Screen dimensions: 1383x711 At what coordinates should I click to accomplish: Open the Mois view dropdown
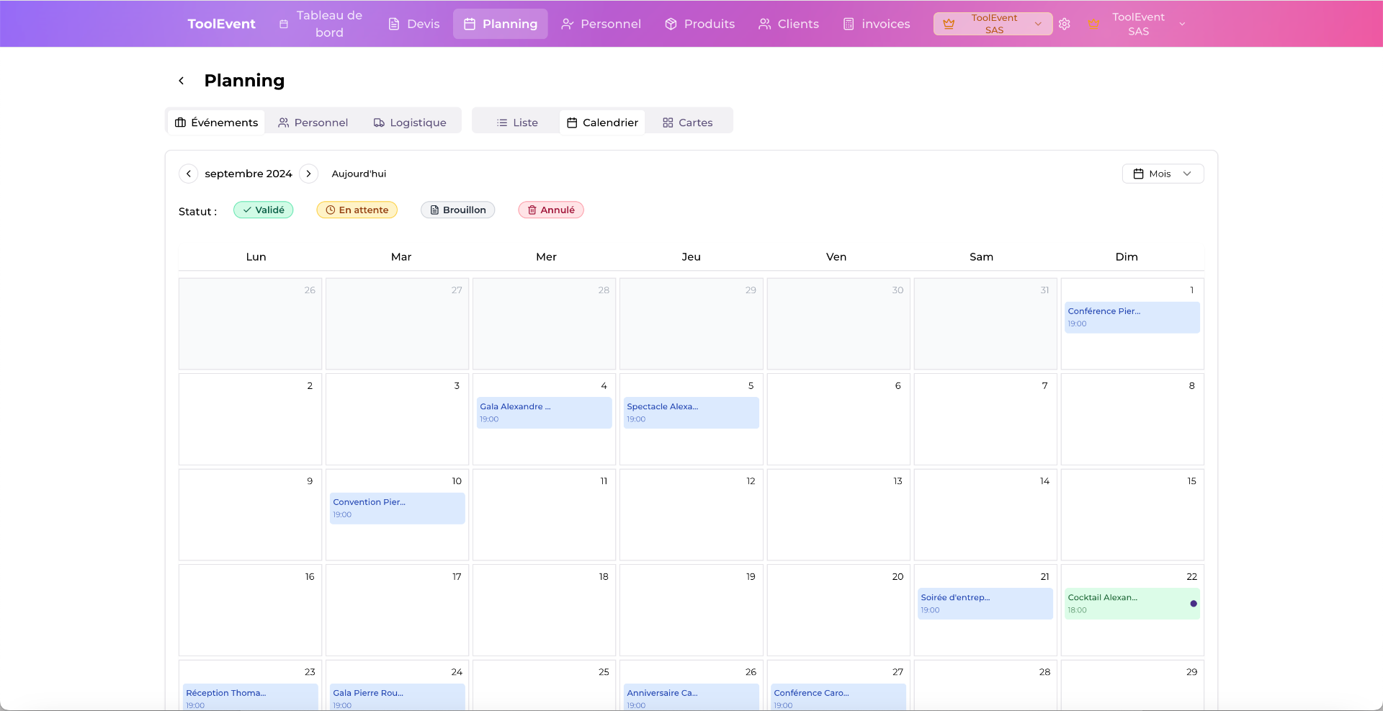[1163, 174]
